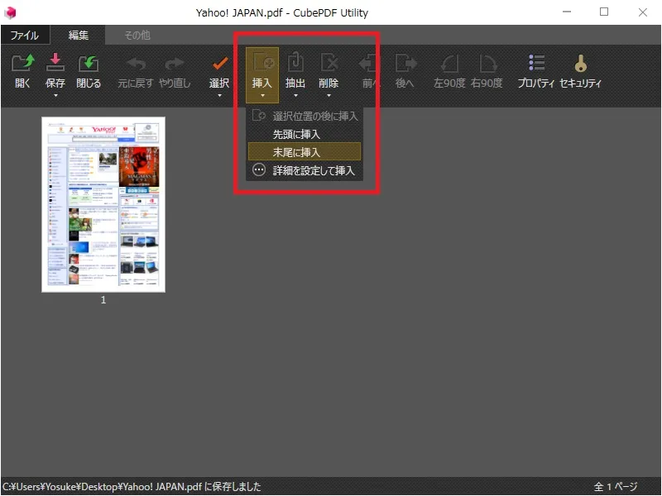Expand the 抽出 dropdown arrow

point(295,96)
